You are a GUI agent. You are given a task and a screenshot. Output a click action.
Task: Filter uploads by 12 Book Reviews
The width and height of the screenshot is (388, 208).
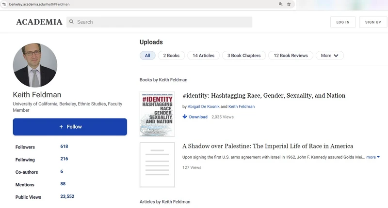pyautogui.click(x=291, y=56)
